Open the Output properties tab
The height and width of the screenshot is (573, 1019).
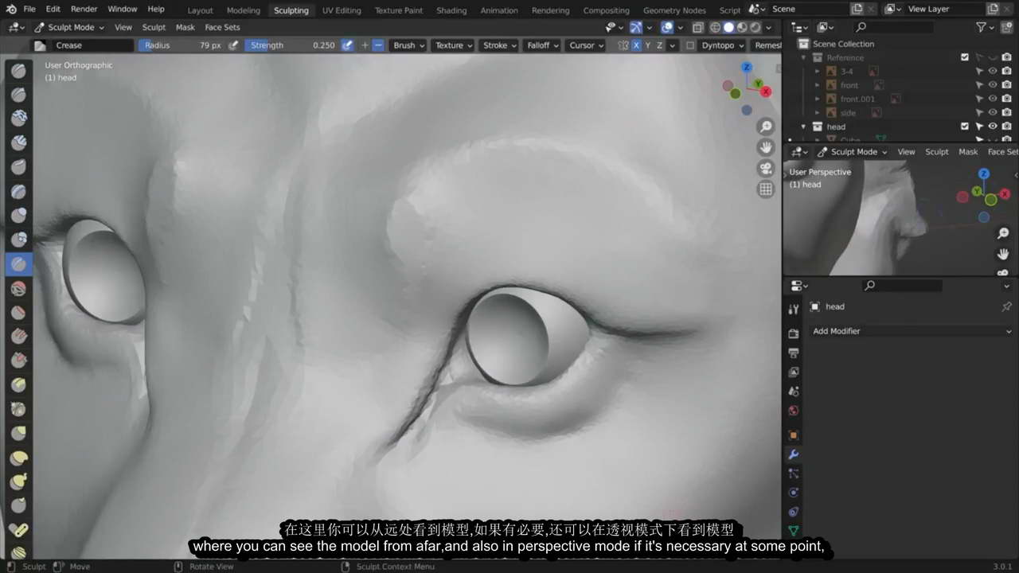[x=793, y=353]
